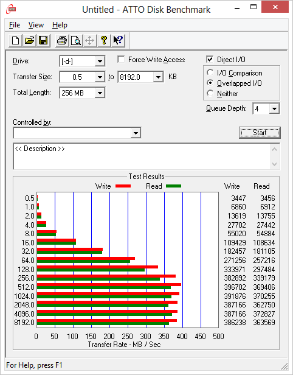Click the green read bar for 4096.0
The image size is (293, 375).
pyautogui.click(x=105, y=314)
